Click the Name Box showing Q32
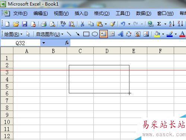This screenshot has width=186, height=140. point(20,43)
